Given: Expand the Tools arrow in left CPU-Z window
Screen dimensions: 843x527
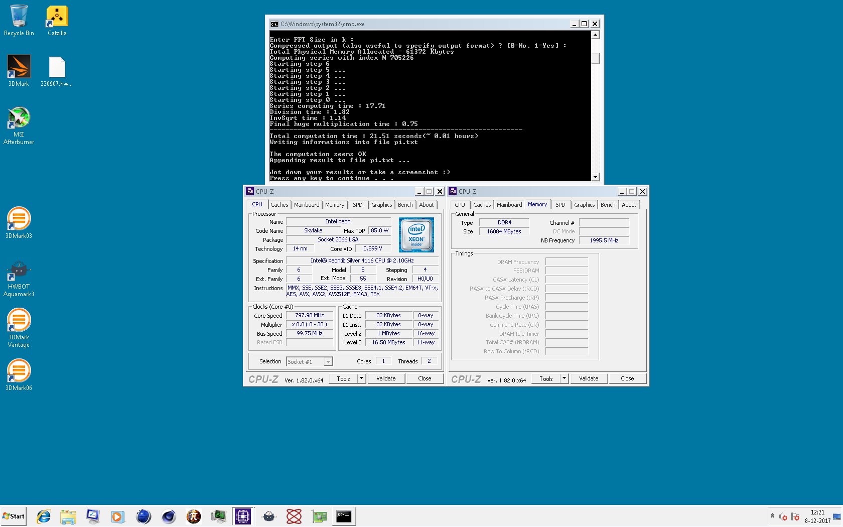Looking at the screenshot, I should 362,378.
